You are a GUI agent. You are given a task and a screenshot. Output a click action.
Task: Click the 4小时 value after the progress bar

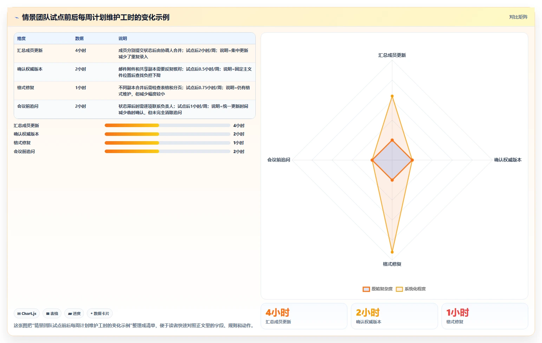pos(239,126)
